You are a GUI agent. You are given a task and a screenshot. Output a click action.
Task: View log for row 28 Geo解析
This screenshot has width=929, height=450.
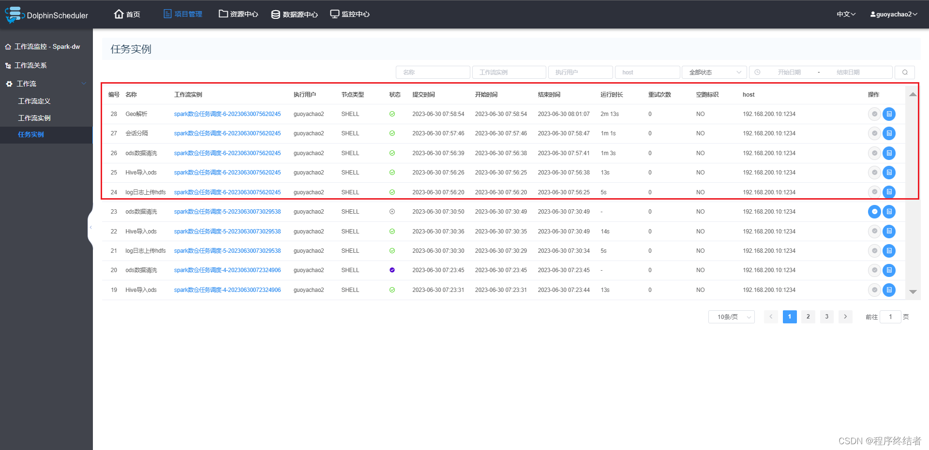[889, 114]
